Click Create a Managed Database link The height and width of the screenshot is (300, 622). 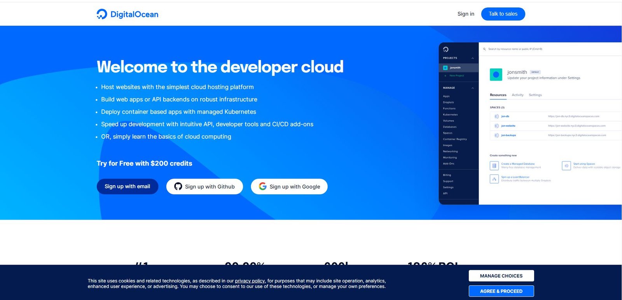518,164
